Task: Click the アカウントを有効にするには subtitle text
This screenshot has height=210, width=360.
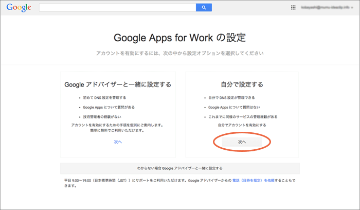Action: tap(180, 53)
